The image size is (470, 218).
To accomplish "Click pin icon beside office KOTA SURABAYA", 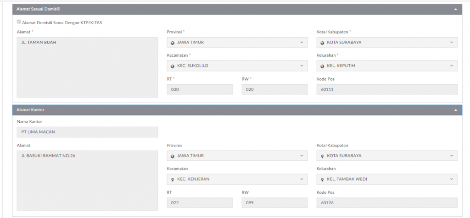I will click(x=322, y=156).
